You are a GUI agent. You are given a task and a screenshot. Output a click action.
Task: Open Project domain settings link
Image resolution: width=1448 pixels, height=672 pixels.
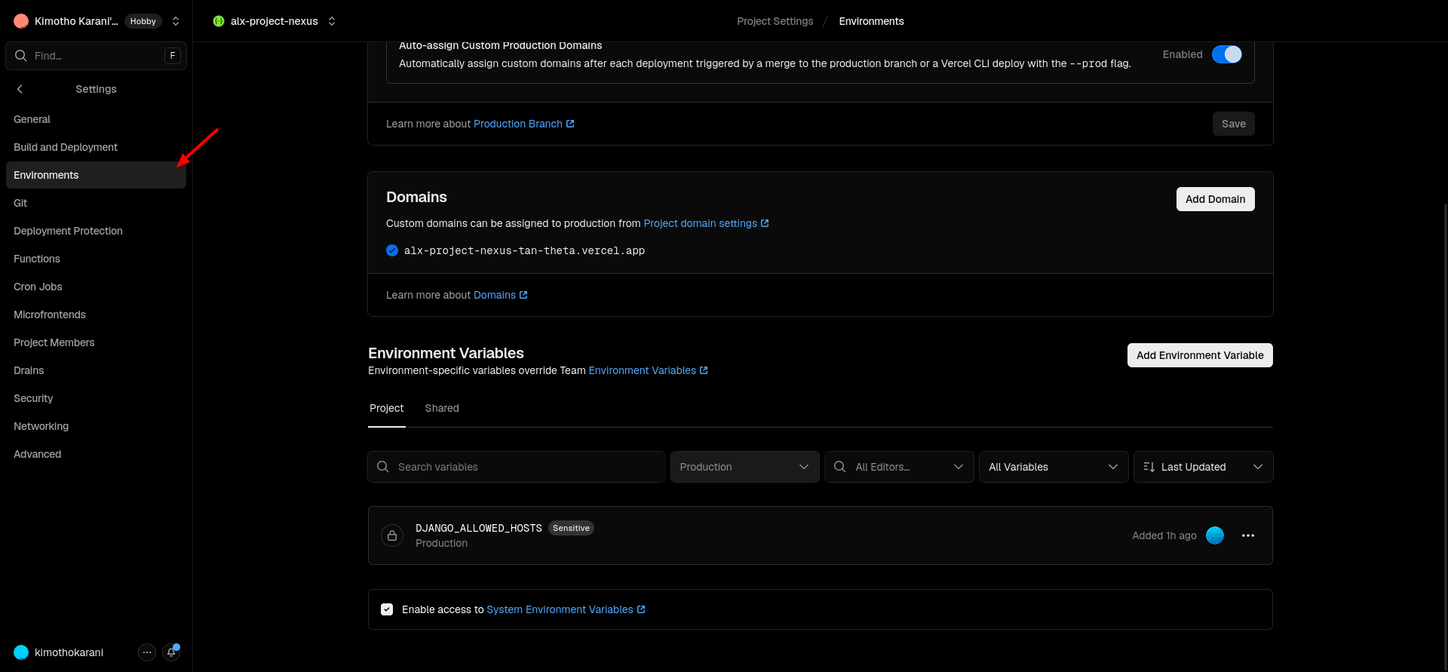[x=706, y=223]
